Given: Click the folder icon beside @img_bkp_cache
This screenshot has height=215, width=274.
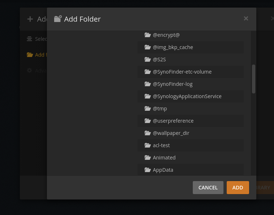Looking at the screenshot, I should (x=147, y=47).
